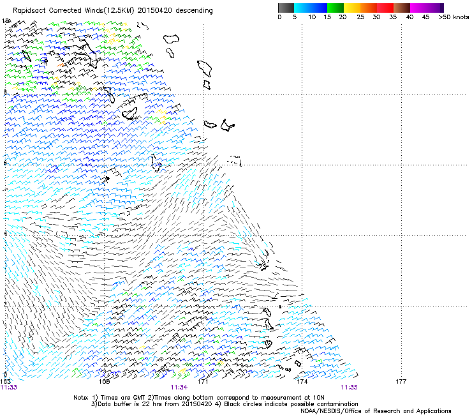Click the title text 'Rapidscat Corrected Winds(12.5KM)'

73,11
